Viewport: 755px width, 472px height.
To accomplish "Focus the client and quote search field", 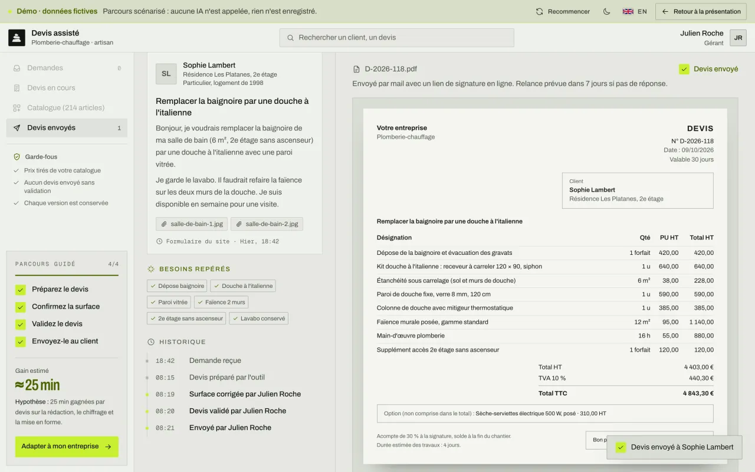I will [x=396, y=38].
